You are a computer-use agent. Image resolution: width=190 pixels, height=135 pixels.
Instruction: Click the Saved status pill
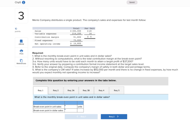[132, 2]
